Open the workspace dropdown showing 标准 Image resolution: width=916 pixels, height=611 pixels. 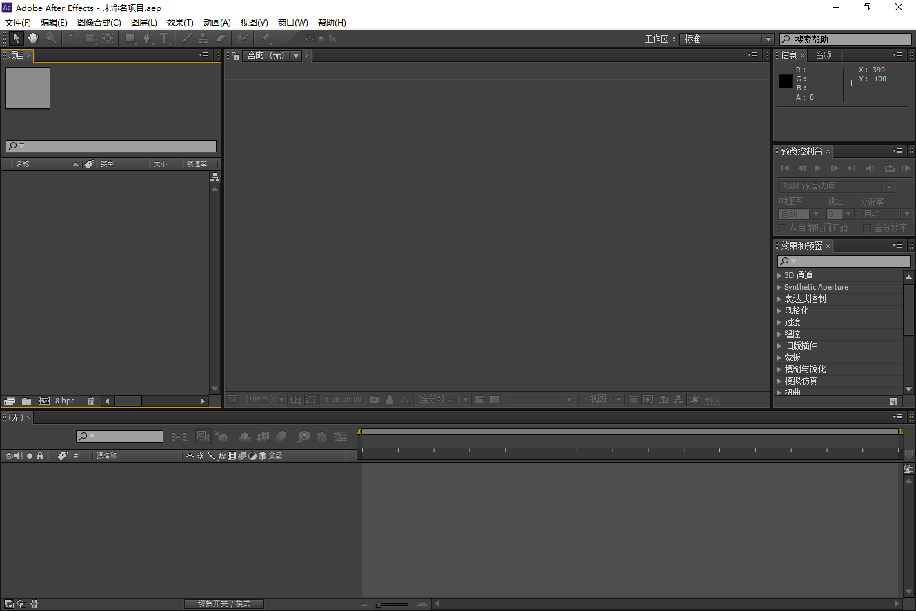(726, 39)
